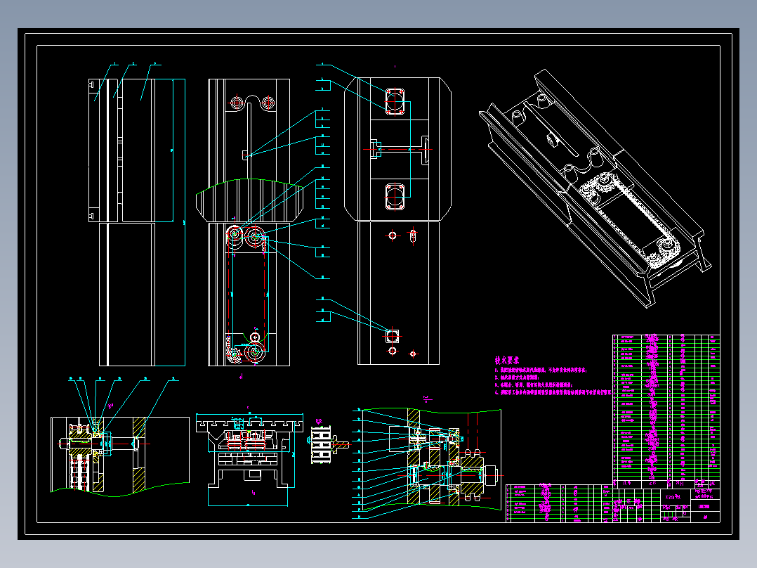Click the slotted hook plate atop chain view
Screen dimensions: 757x568
pos(251,103)
